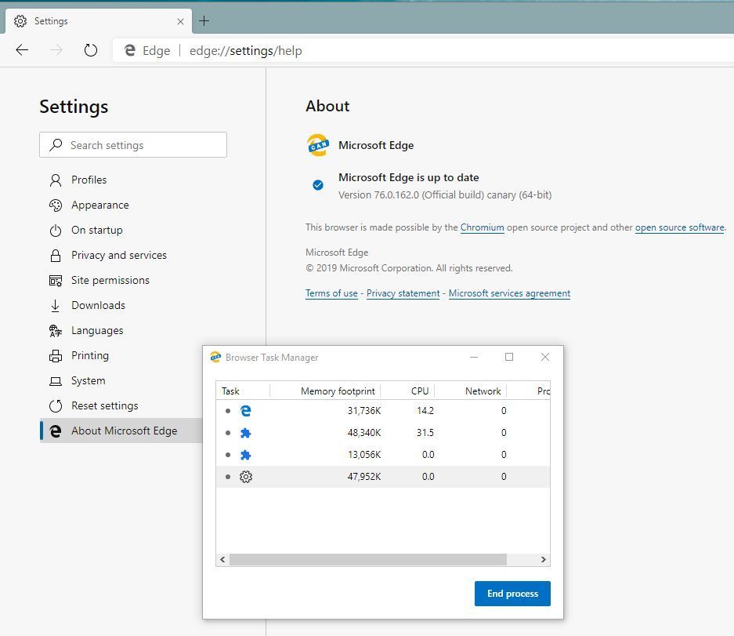Open Privacy and services settings
Viewport: 734px width, 636px height.
point(119,255)
